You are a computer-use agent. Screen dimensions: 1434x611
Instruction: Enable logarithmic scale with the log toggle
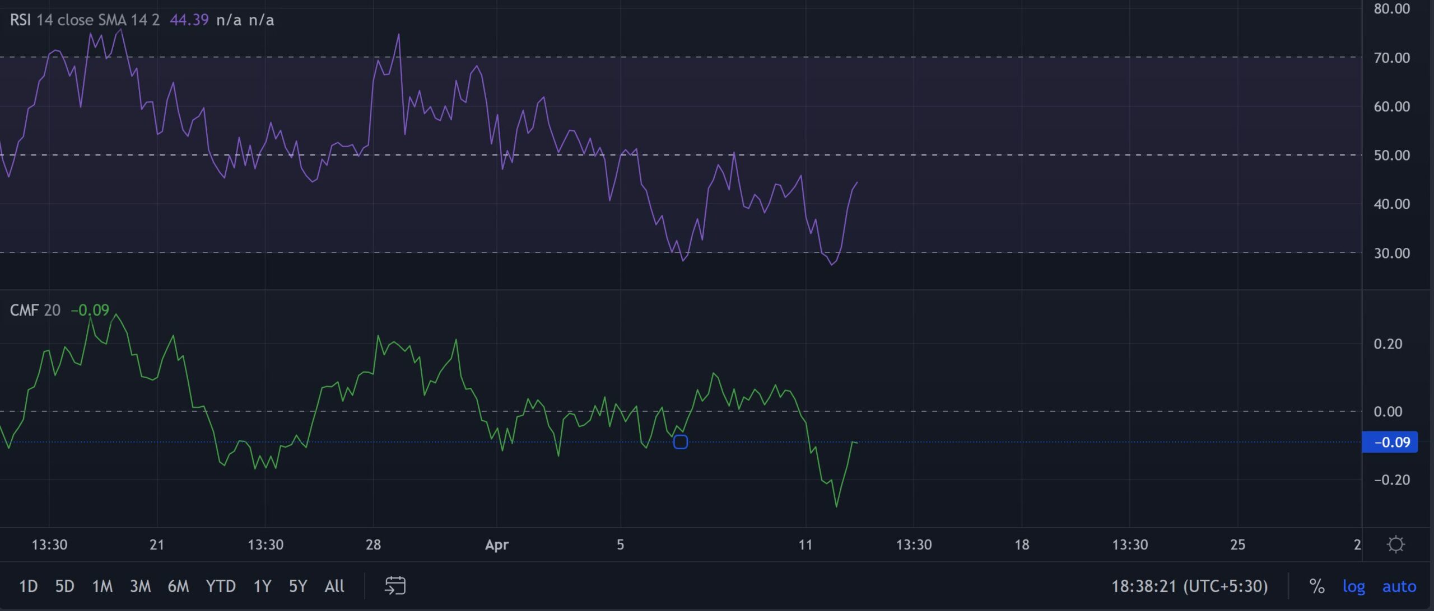[1353, 586]
